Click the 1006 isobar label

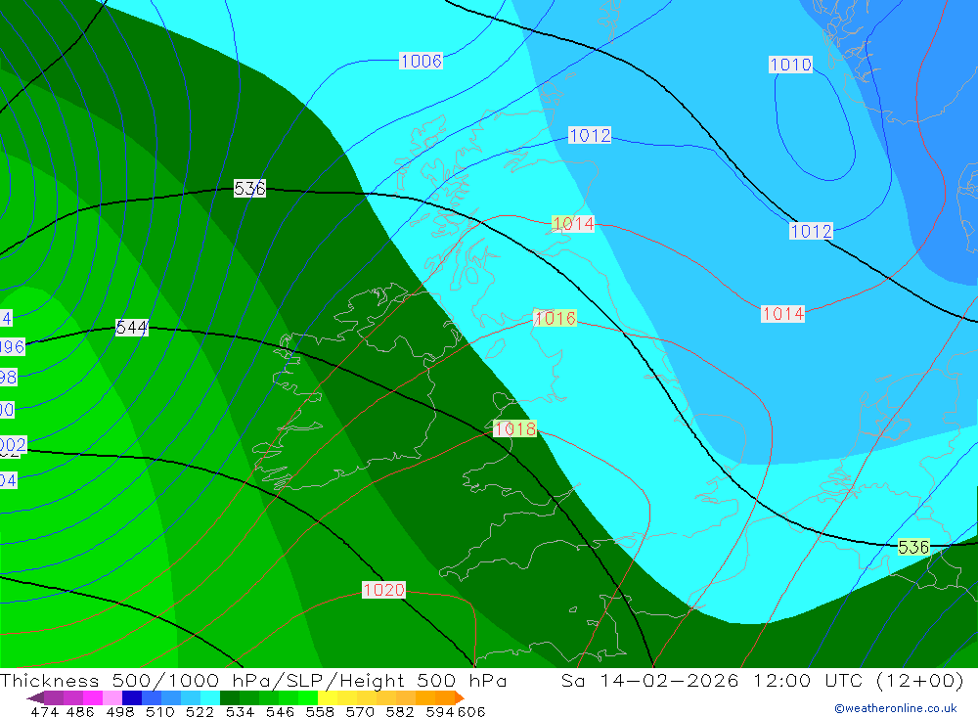[421, 62]
